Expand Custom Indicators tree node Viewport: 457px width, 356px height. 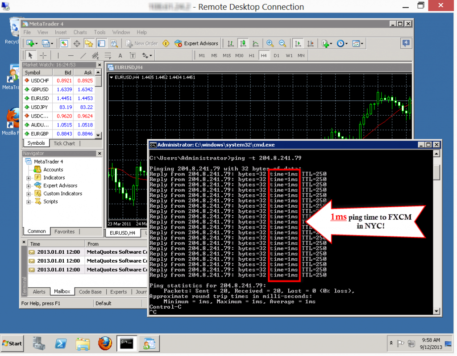click(29, 194)
